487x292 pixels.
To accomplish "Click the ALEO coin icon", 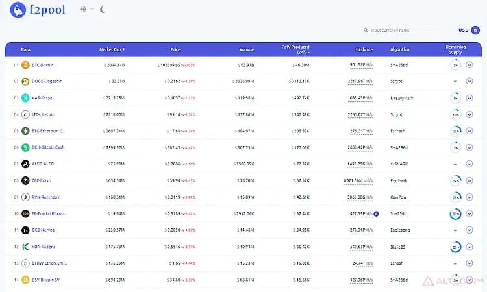I will point(25,164).
